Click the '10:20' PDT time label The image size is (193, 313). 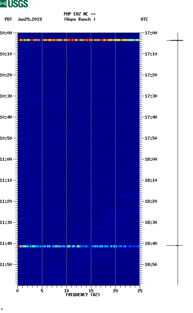pos(6,75)
